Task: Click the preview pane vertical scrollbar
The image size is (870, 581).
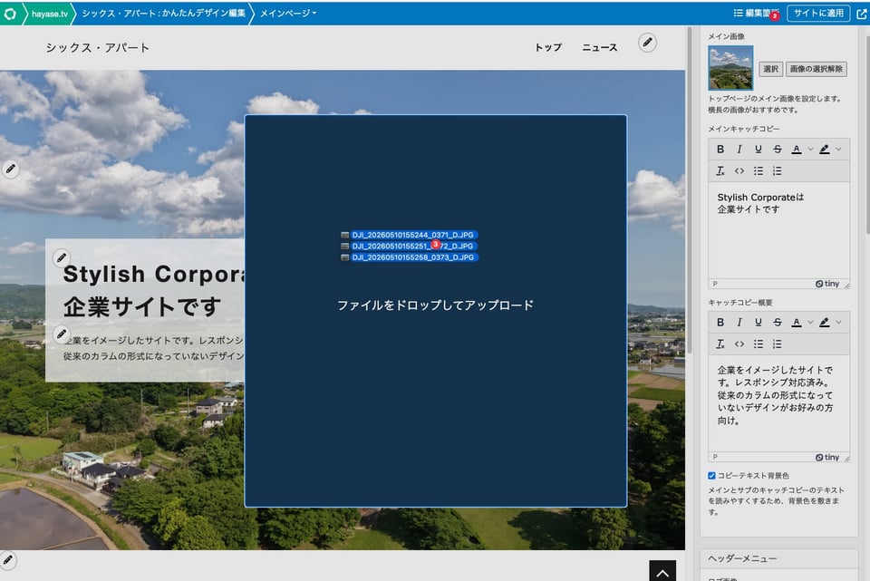Action: (x=689, y=189)
